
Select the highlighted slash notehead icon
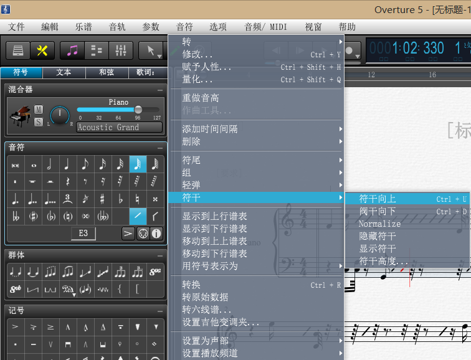pyautogui.click(x=138, y=217)
